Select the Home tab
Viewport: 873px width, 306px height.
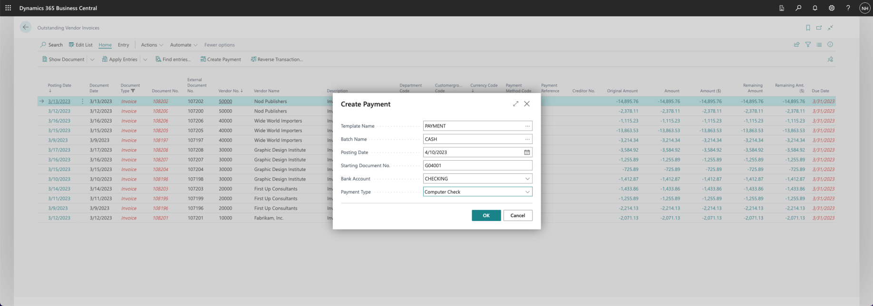(x=105, y=45)
